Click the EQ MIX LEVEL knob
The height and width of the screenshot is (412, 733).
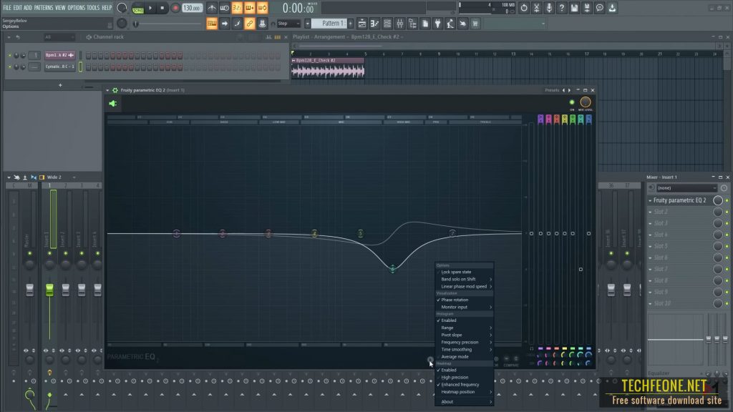point(586,102)
